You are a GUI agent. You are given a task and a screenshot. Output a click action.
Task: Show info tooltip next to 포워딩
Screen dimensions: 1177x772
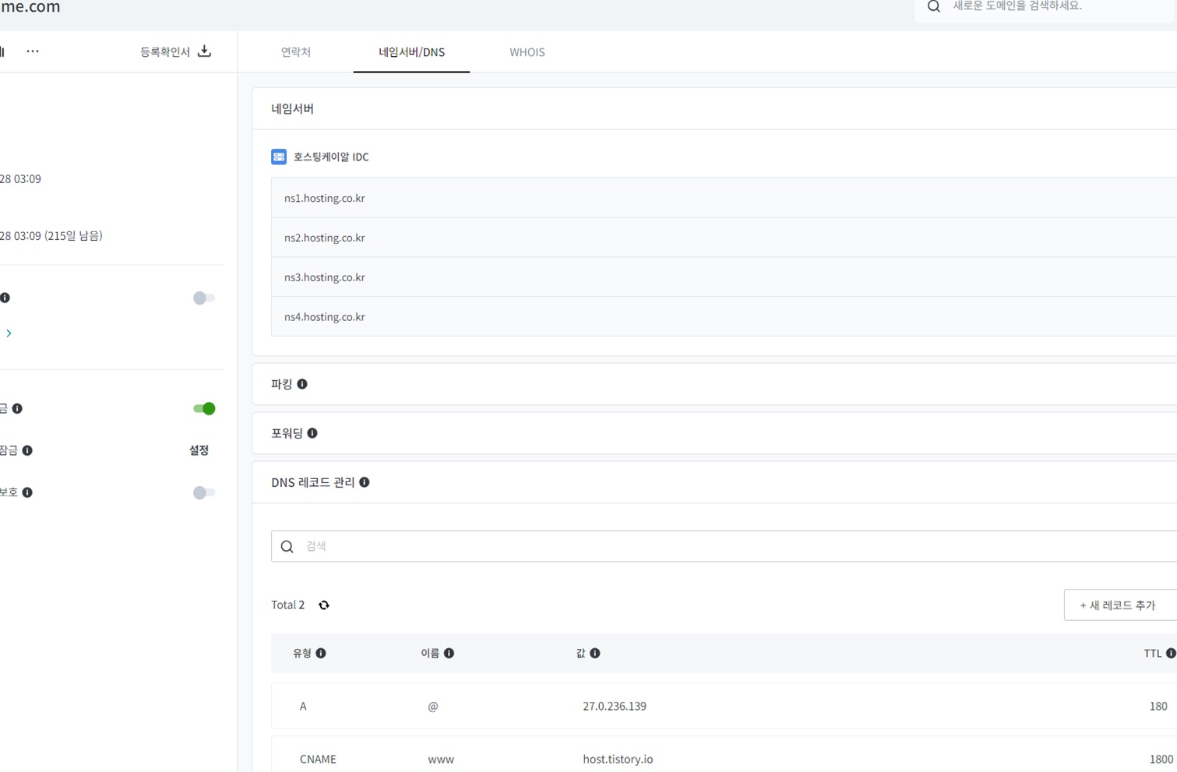[312, 433]
